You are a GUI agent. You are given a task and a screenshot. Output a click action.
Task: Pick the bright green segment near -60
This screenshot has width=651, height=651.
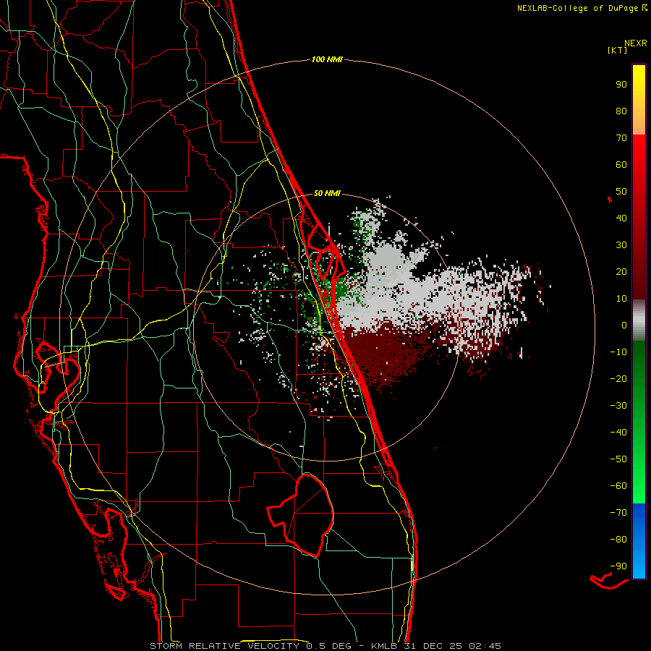[639, 486]
